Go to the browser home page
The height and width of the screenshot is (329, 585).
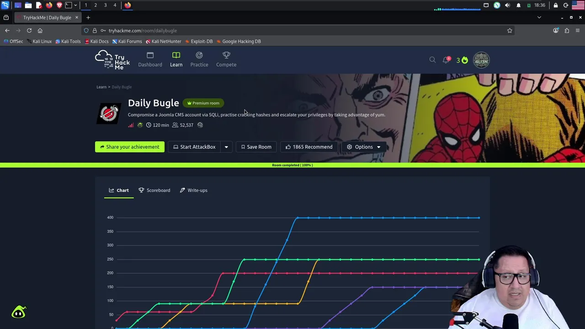(x=40, y=31)
